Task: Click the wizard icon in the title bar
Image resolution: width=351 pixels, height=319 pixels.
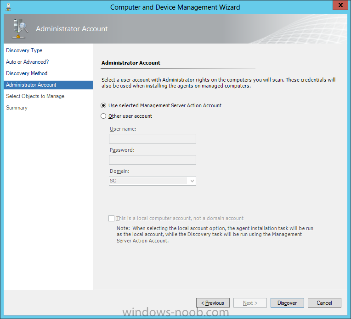Action: [x=9, y=7]
